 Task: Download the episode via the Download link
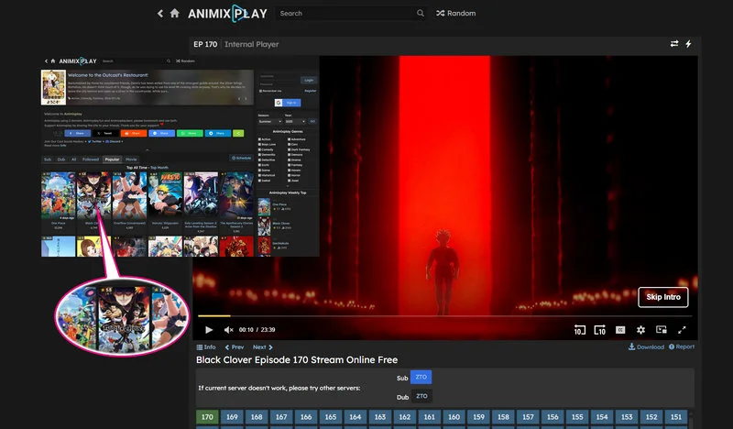646,346
